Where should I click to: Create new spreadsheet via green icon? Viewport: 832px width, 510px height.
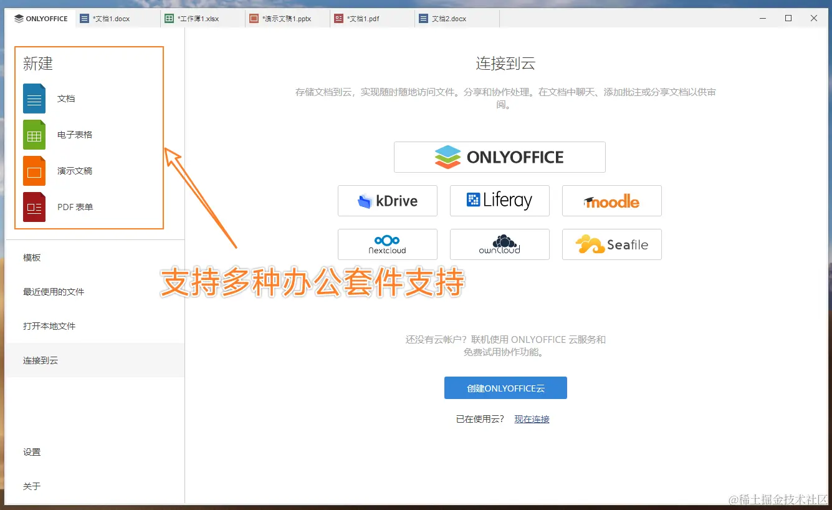[34, 135]
